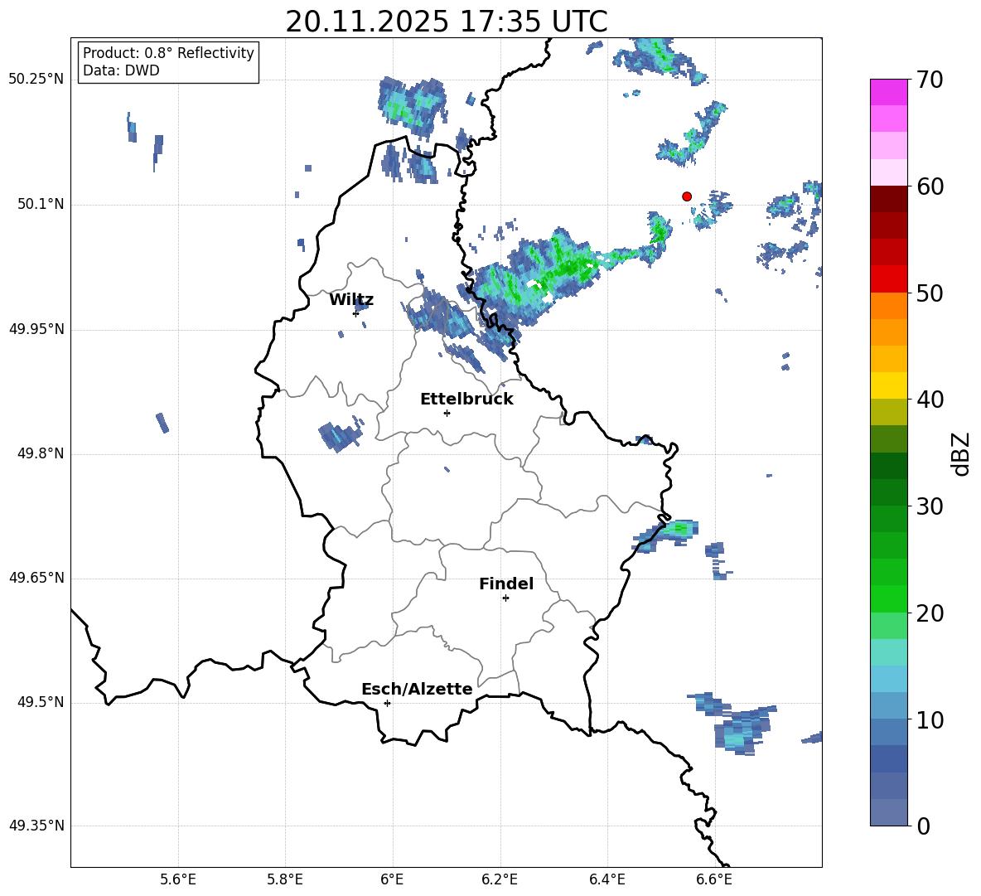Click the 49.8°N latitude label
The width and height of the screenshot is (981, 896).
click(41, 453)
